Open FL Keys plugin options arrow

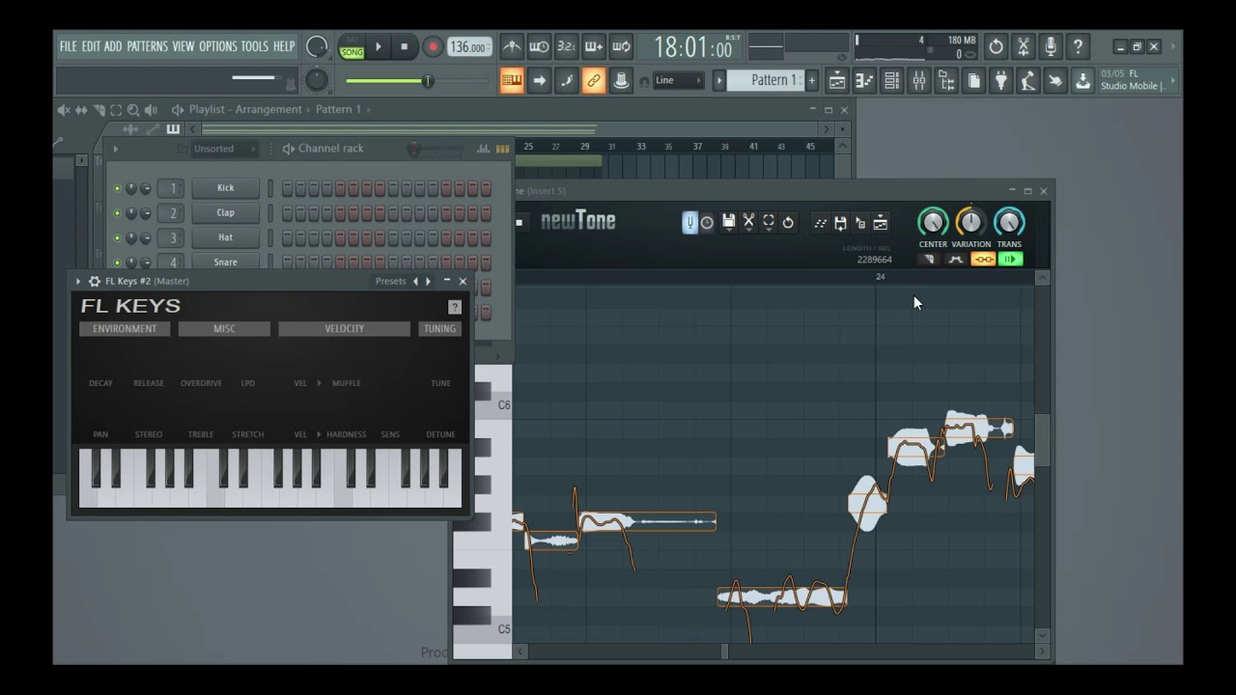click(x=78, y=281)
